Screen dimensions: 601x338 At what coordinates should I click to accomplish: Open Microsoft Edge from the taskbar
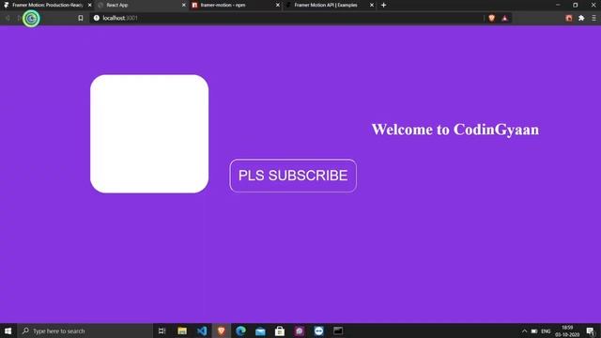click(x=240, y=330)
